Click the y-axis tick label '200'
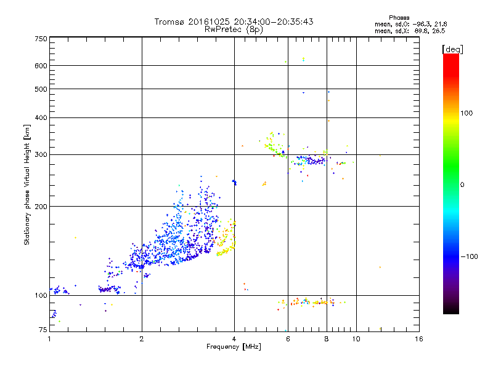Screen dimensions: 493x369 point(41,207)
